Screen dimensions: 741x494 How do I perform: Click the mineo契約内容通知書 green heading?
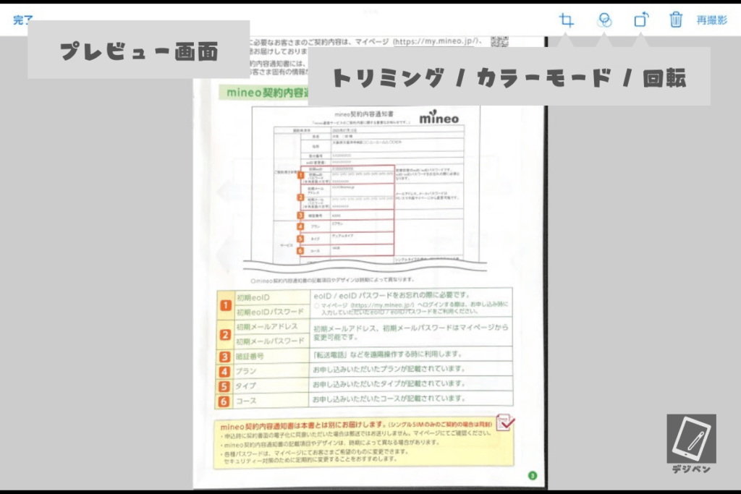click(x=265, y=93)
